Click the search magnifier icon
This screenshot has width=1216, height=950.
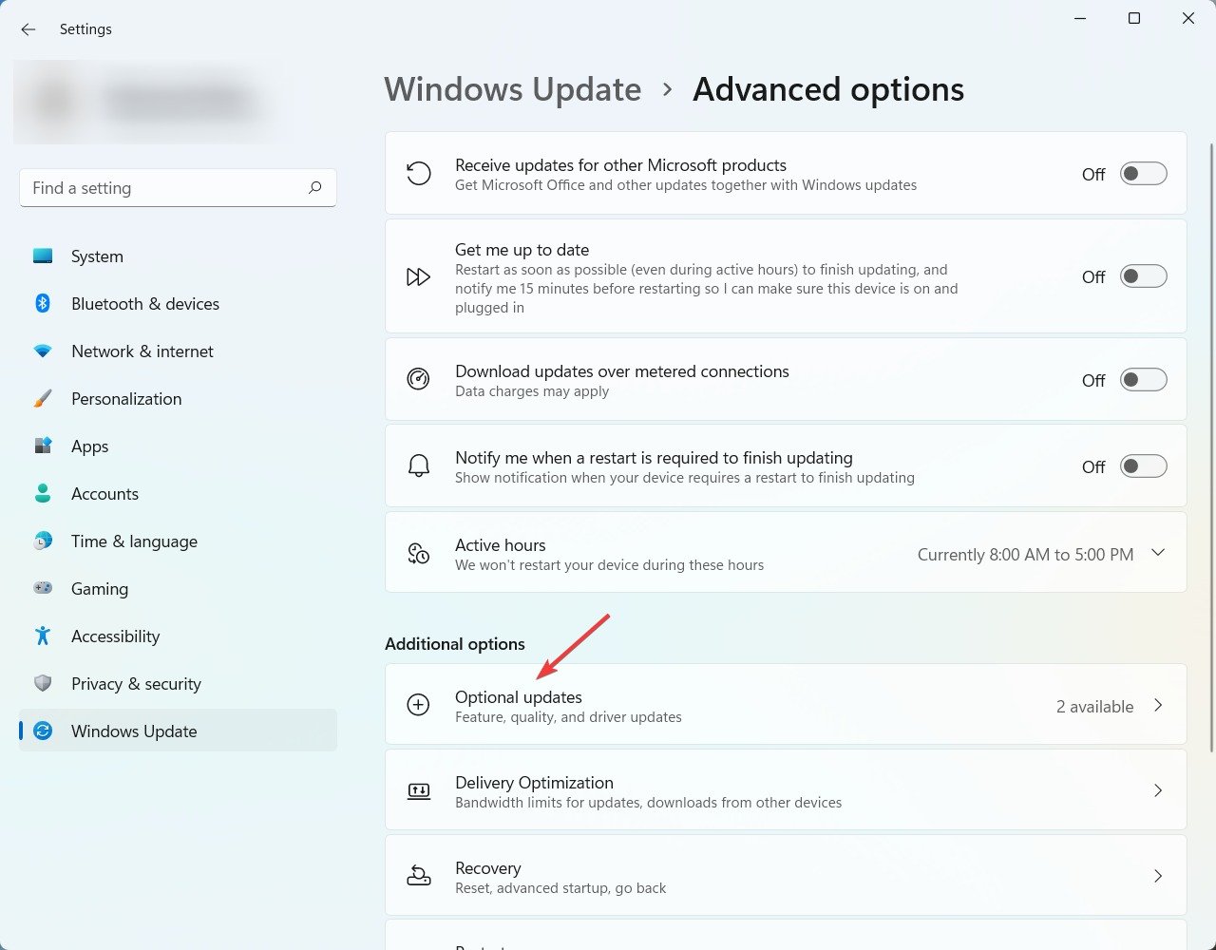pos(314,187)
